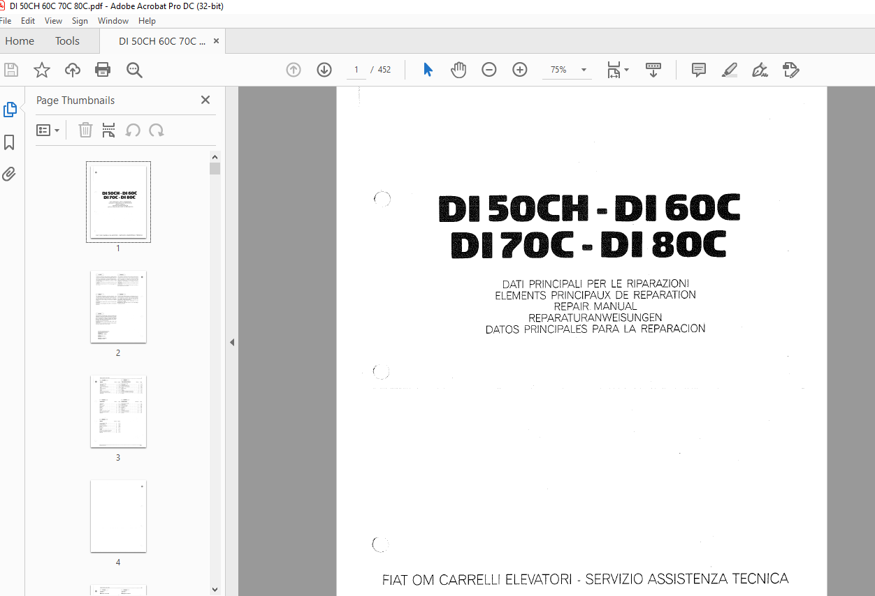Click thumbnails scrollbar up arrow

point(215,157)
